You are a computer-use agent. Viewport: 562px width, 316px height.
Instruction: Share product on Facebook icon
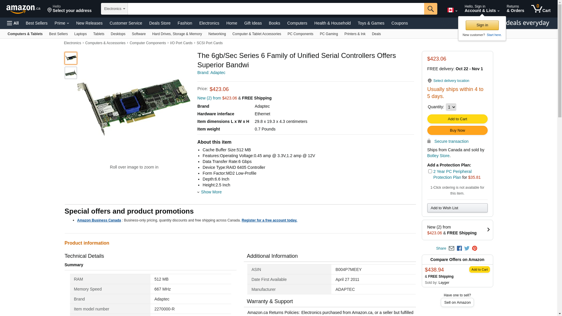coord(459,248)
